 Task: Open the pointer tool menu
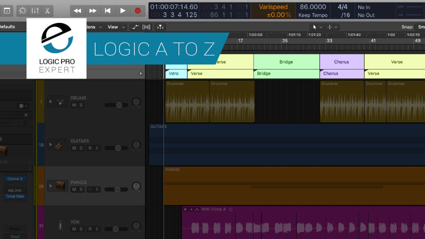317,27
